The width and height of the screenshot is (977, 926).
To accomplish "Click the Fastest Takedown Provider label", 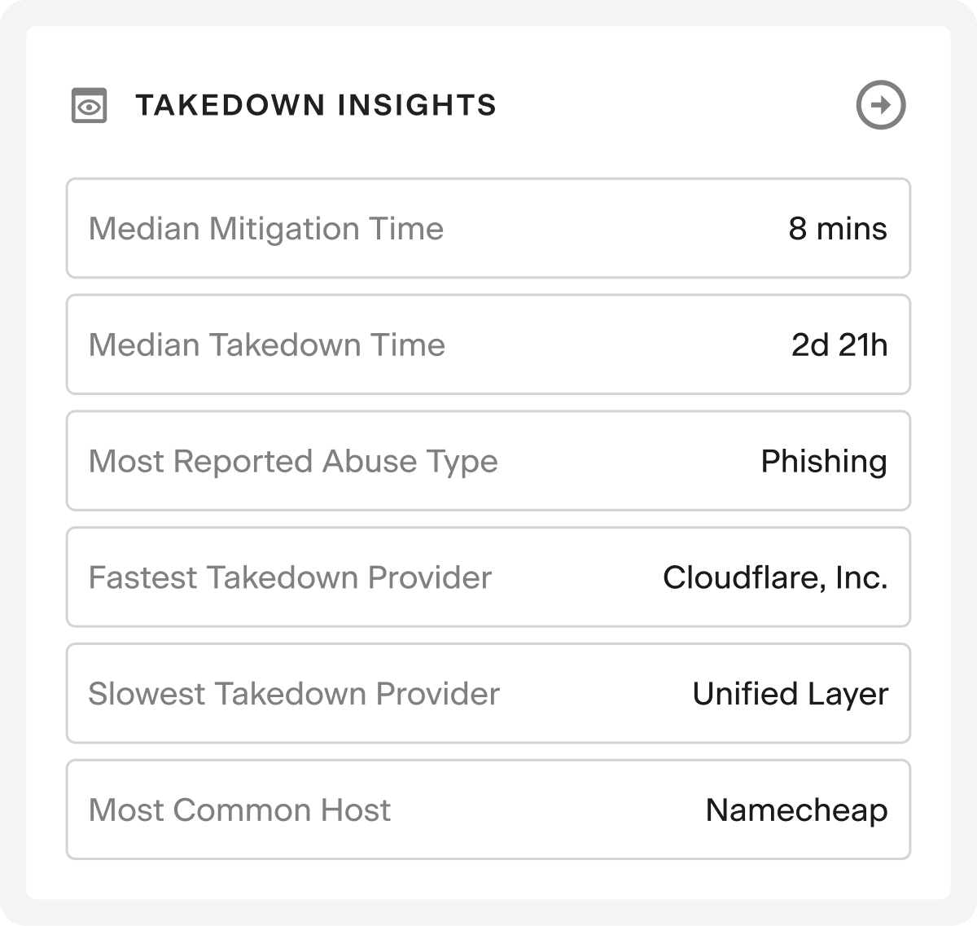I will pyautogui.click(x=291, y=577).
